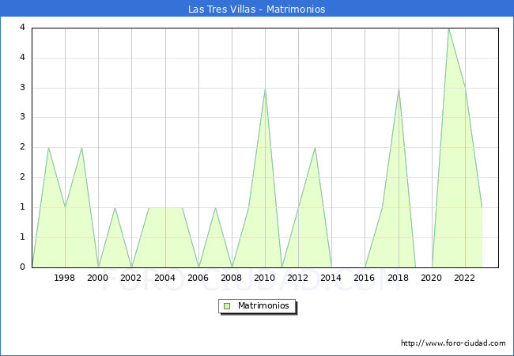This screenshot has width=514, height=356.
Task: Select the 2006 x-axis label
Action: click(x=198, y=278)
